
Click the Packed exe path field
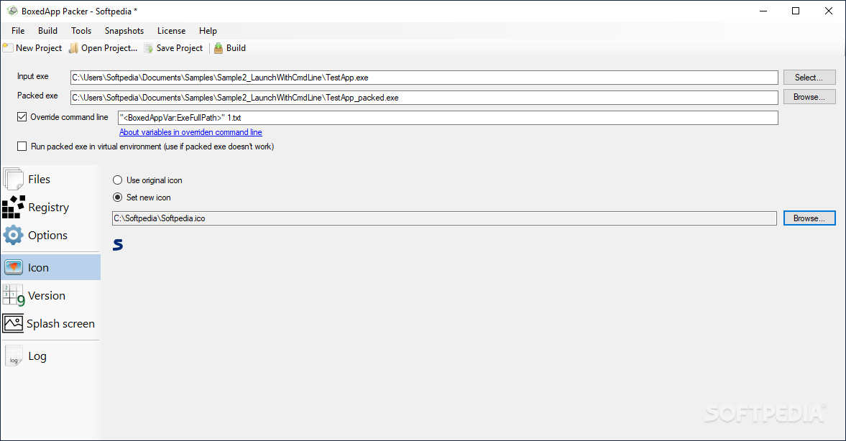[x=424, y=98]
